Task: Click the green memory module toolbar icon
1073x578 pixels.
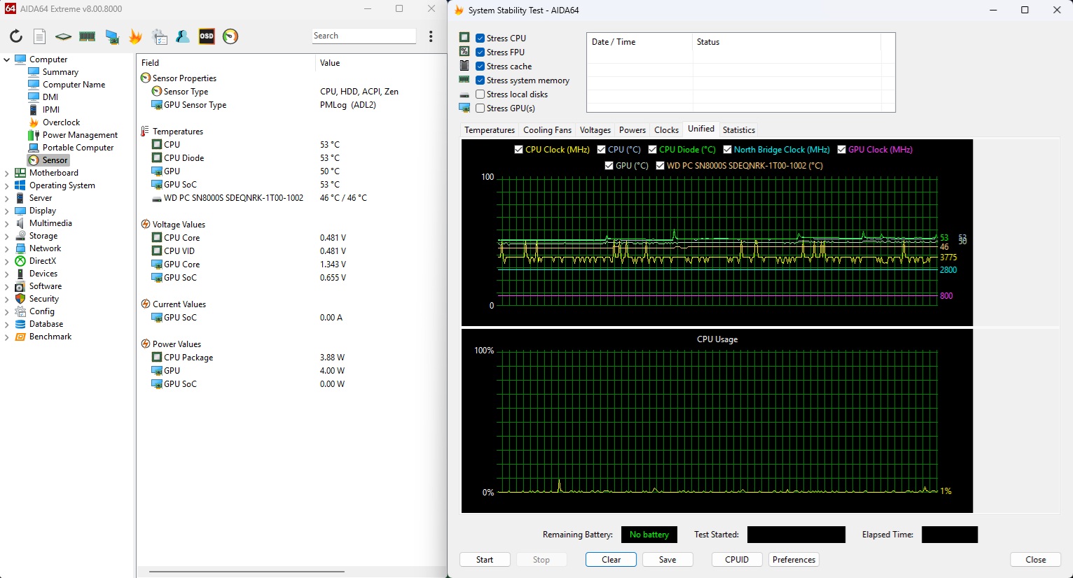Action: click(88, 36)
